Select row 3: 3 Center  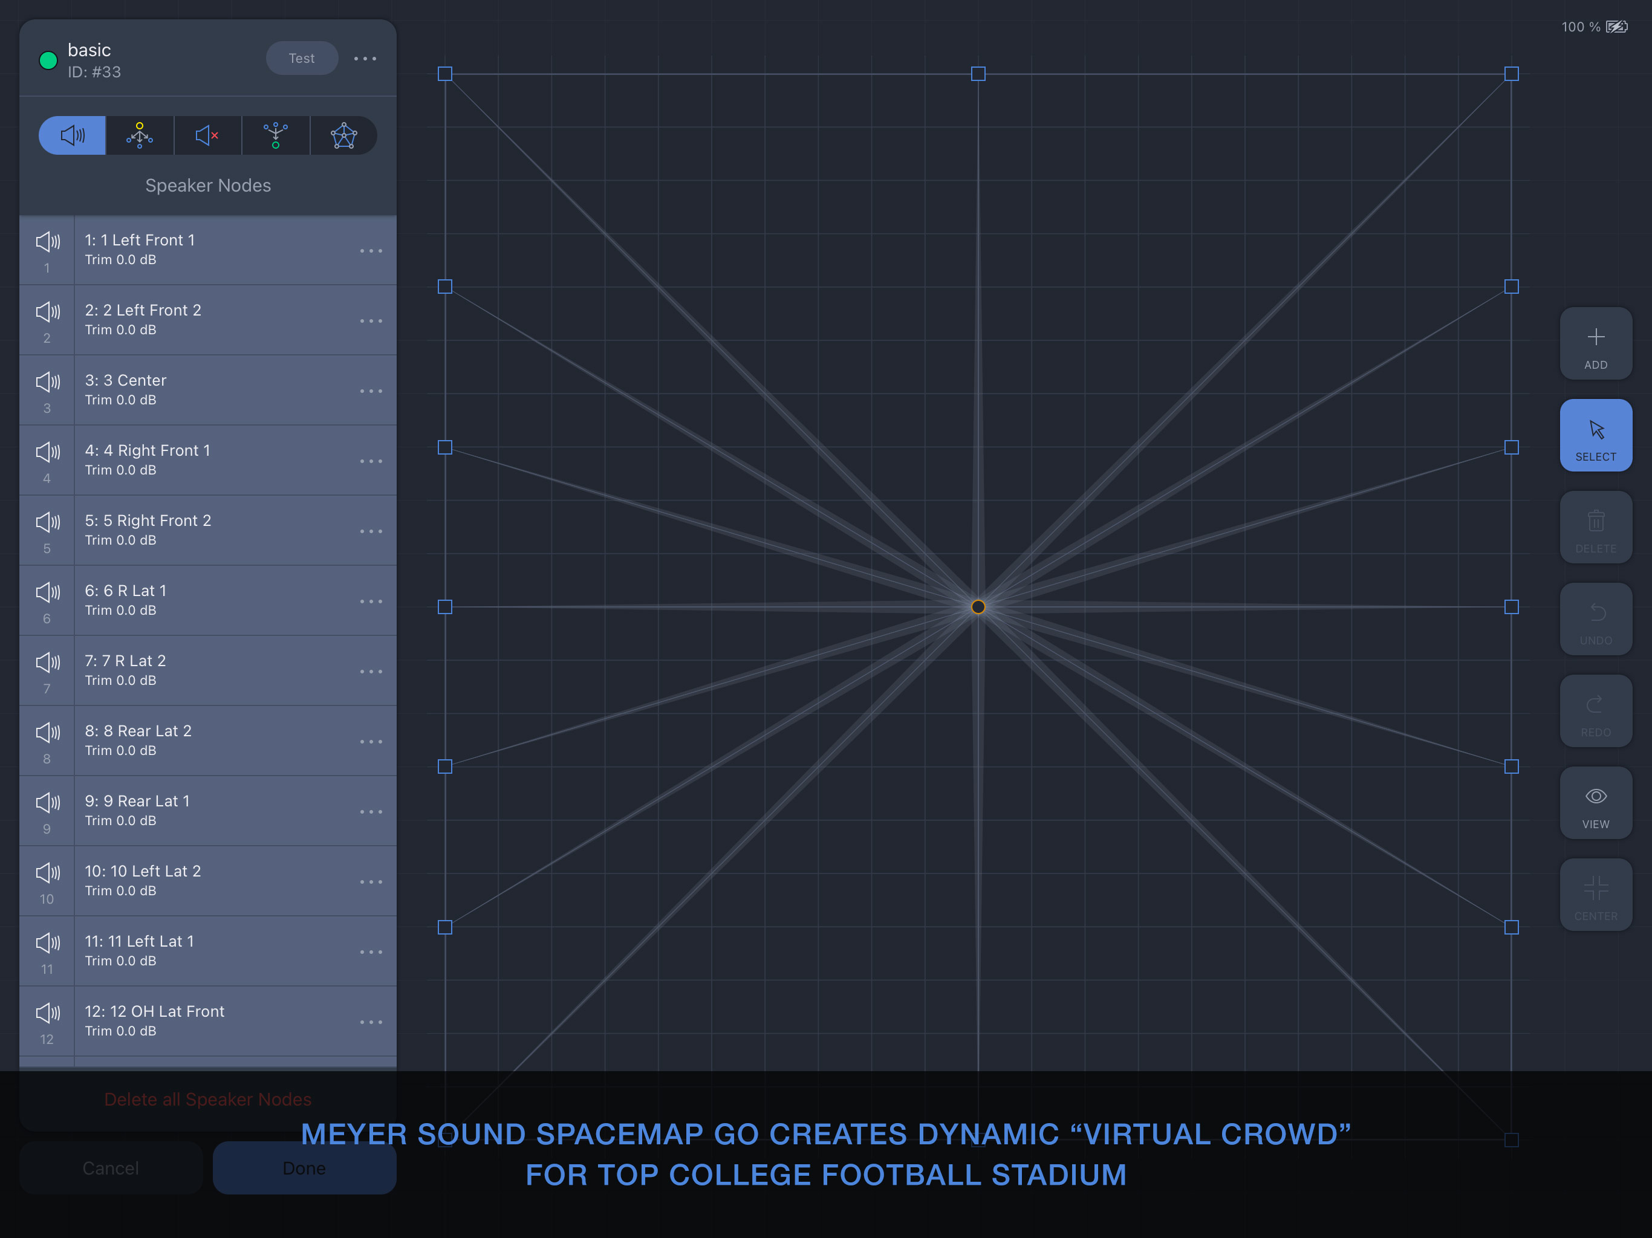[207, 391]
